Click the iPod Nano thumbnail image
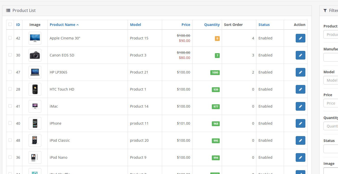Screen dimensions: 338x174 click(x=35, y=157)
